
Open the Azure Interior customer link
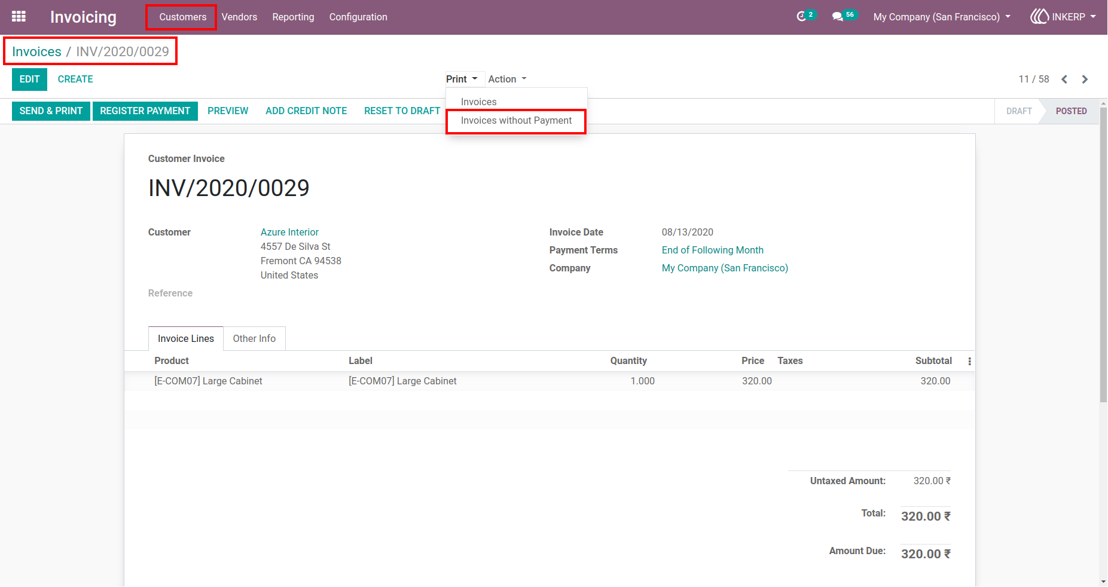[289, 232]
